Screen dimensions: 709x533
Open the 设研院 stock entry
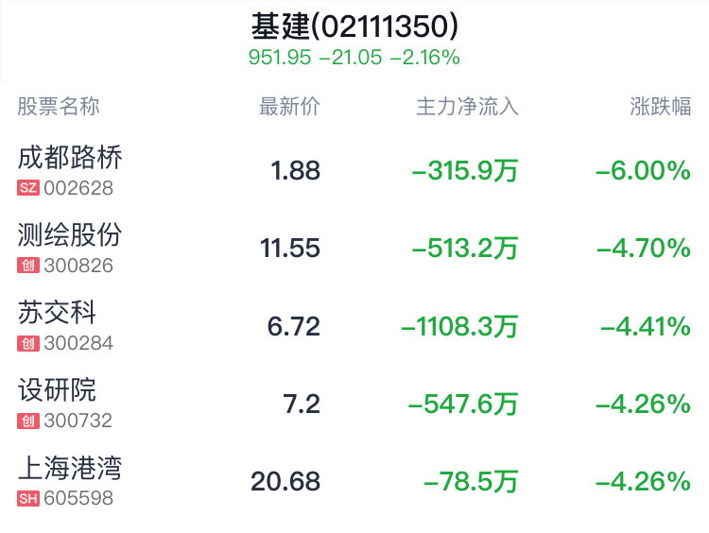57,389
